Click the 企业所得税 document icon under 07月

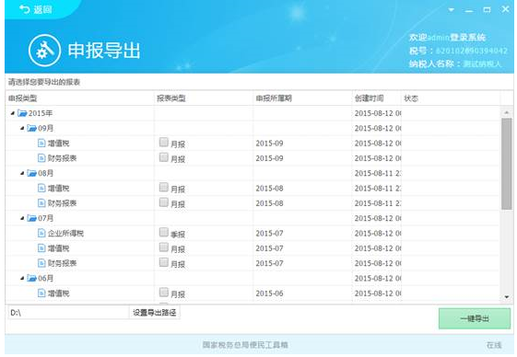pos(41,233)
